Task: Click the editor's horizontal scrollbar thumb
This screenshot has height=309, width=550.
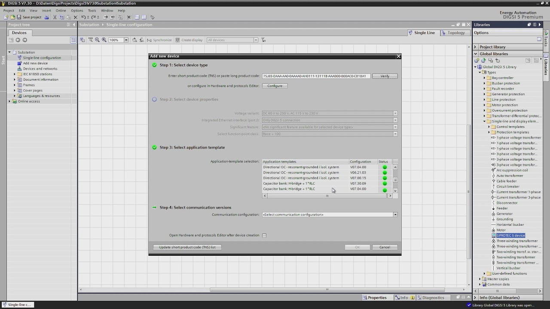Action: (327, 289)
